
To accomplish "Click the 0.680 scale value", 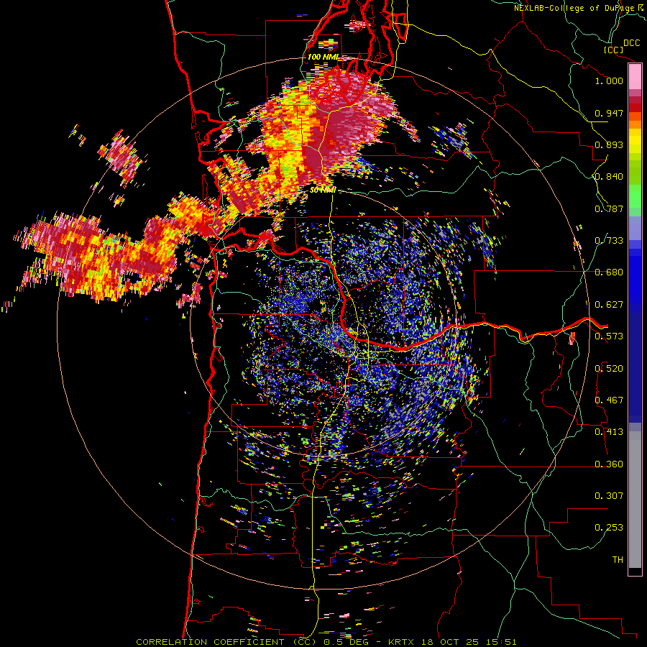I will [609, 272].
